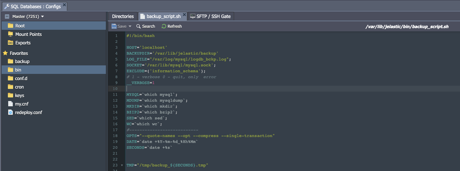
Task: Click the redeploy.conf gear file icon
Action: point(10,112)
